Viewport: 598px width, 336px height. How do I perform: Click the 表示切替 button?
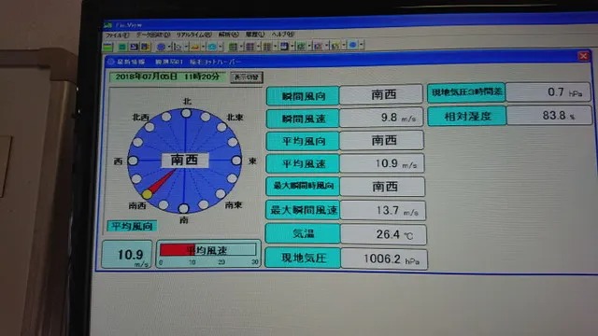click(247, 77)
